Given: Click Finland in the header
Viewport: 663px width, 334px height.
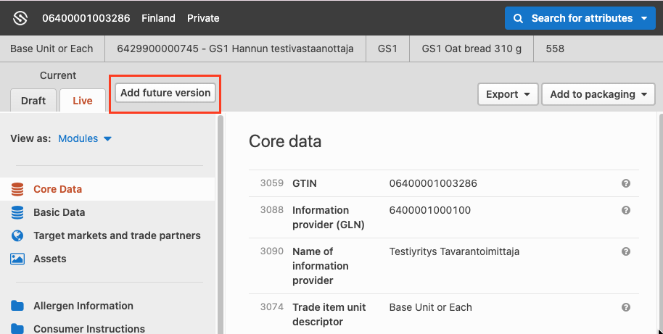Looking at the screenshot, I should 159,18.
